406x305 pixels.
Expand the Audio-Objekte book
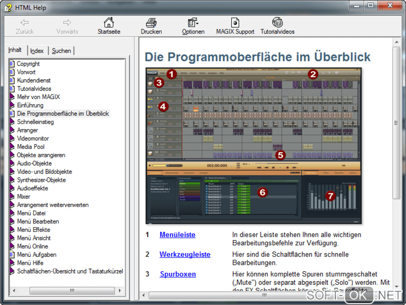pyautogui.click(x=12, y=163)
